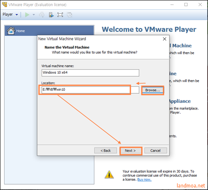Click the yellow license warning icon

pos(109,175)
